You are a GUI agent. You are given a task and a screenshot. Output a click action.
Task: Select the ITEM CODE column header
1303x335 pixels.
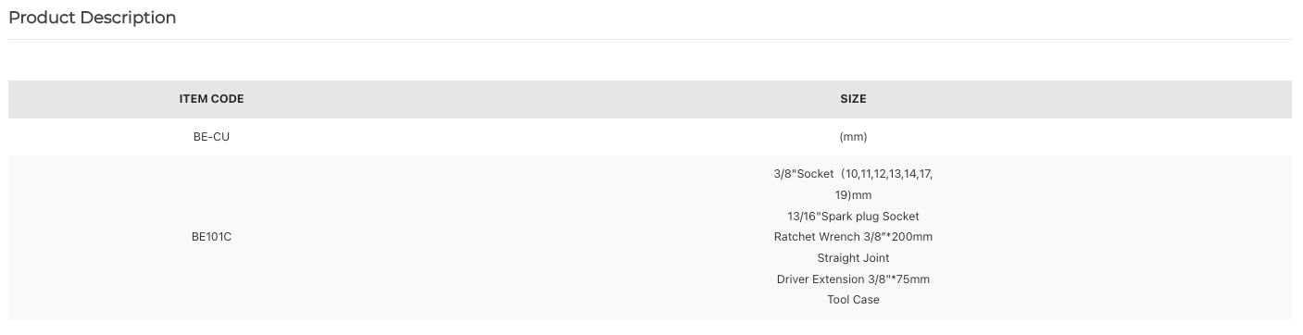(212, 99)
